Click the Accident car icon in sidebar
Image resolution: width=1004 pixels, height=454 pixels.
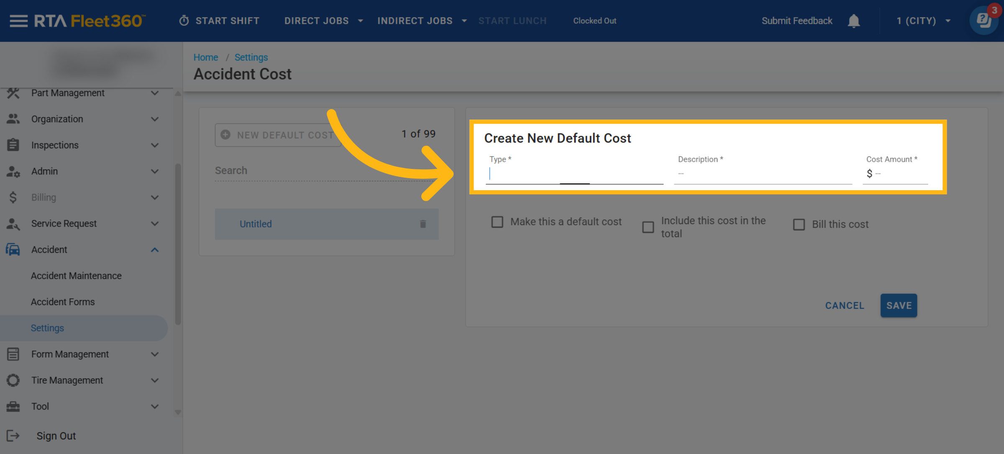[13, 250]
